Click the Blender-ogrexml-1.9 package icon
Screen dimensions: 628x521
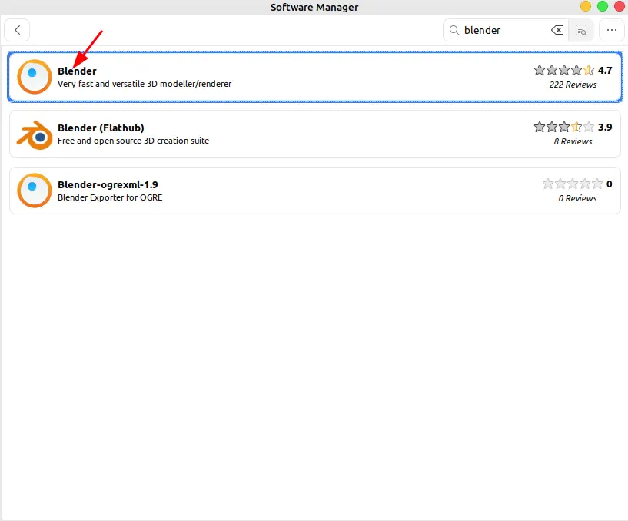point(35,191)
